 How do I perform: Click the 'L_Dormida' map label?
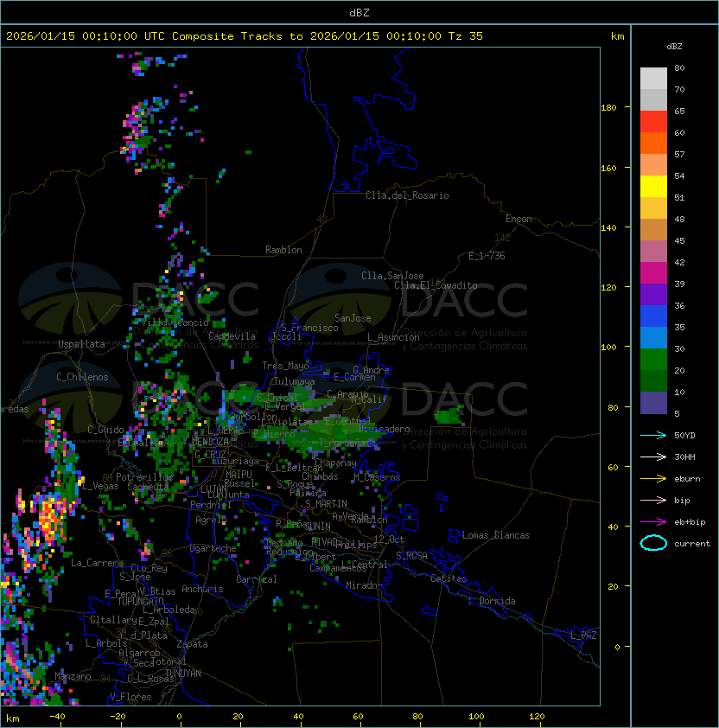tap(492, 601)
